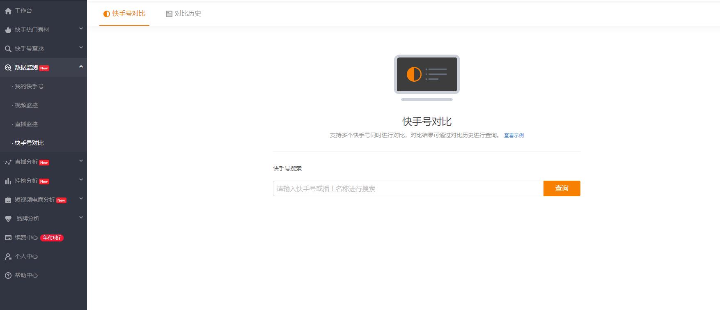Expand the 快手号查找 chevron
Screen dimensions: 720x310
pos(81,48)
